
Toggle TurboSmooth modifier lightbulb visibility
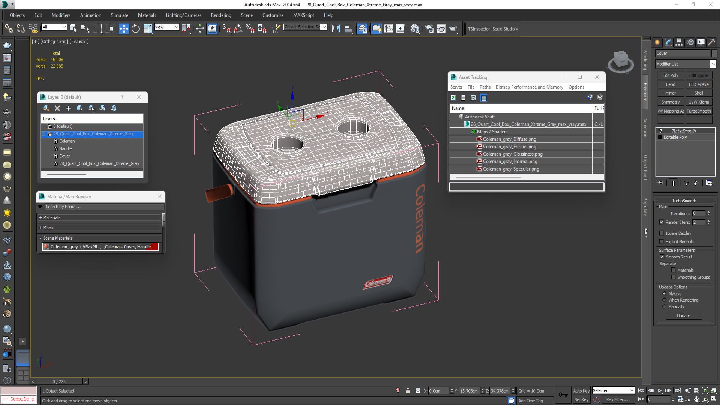(x=661, y=131)
